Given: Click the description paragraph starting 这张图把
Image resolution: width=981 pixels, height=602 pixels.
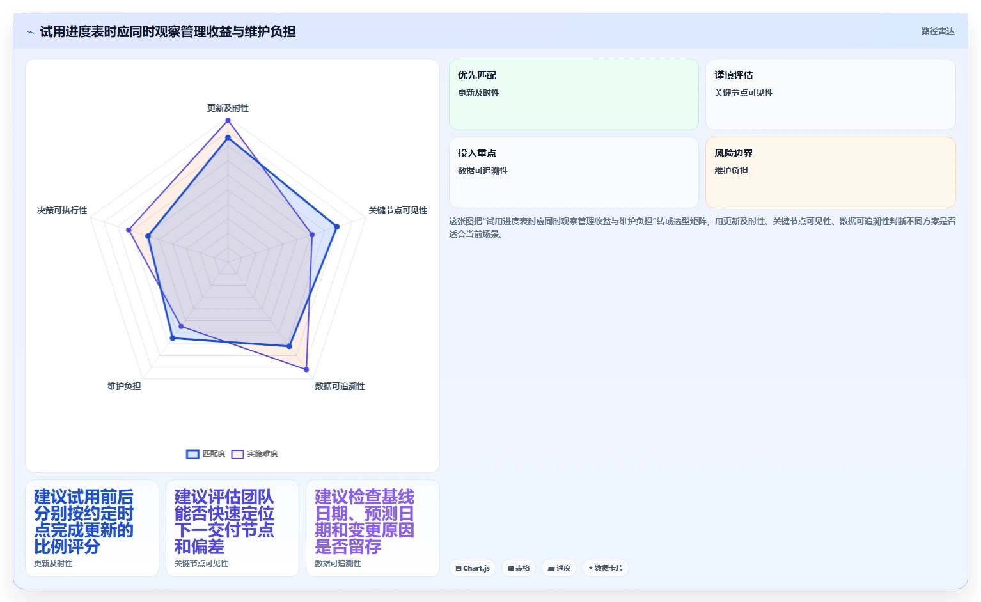Looking at the screenshot, I should pyautogui.click(x=702, y=228).
